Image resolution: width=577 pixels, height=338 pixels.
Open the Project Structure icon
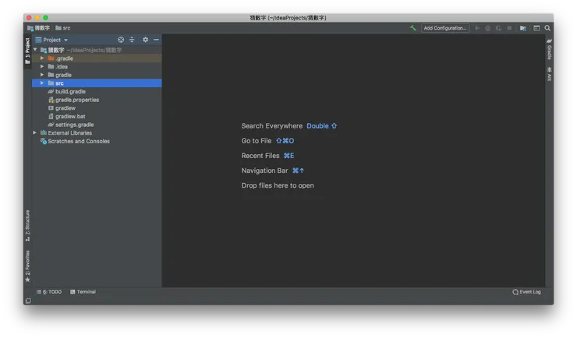coord(522,28)
